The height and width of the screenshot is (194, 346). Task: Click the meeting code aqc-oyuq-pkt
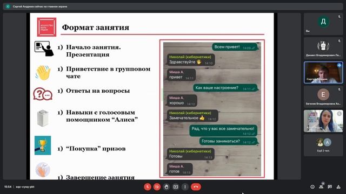(x=25, y=187)
